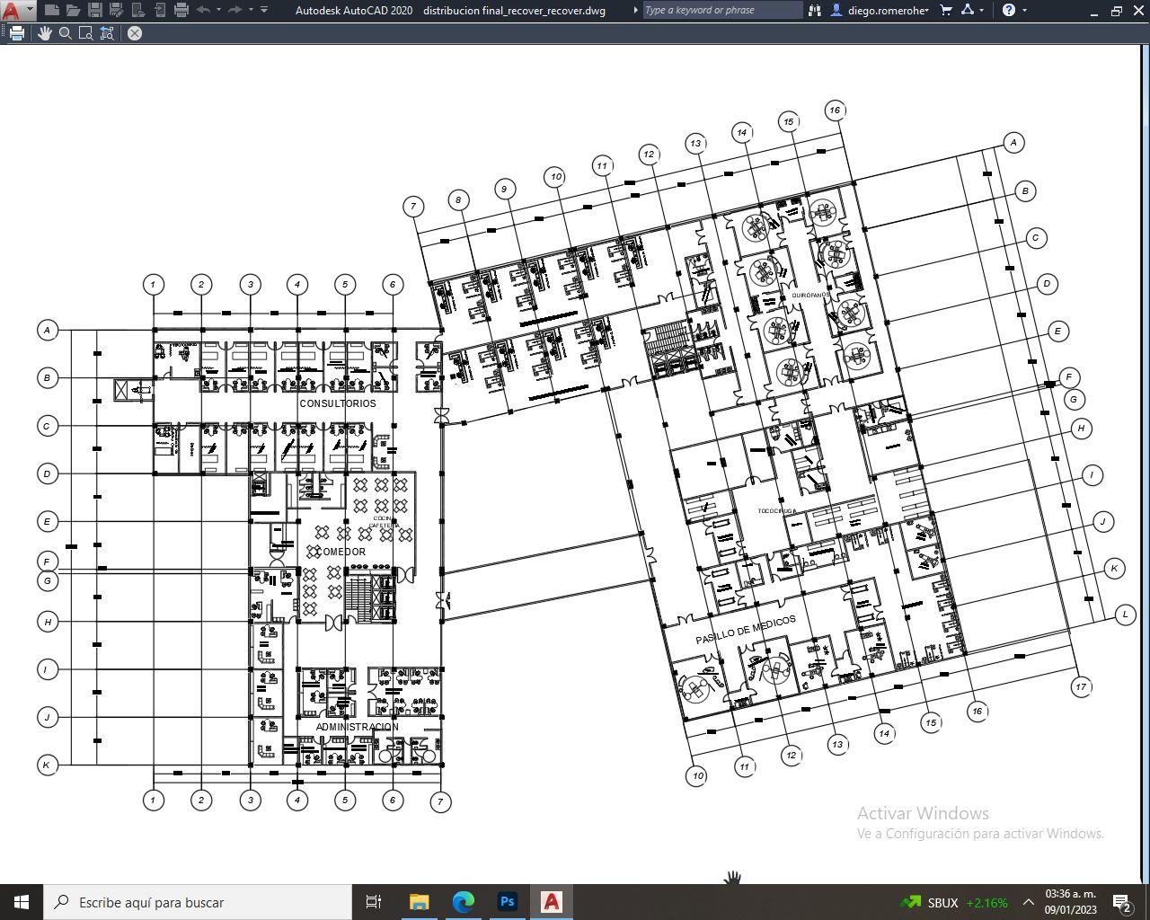Click the ADMINISTRACION label in the floor plan
Screen dimensions: 1150x920
pos(357,727)
